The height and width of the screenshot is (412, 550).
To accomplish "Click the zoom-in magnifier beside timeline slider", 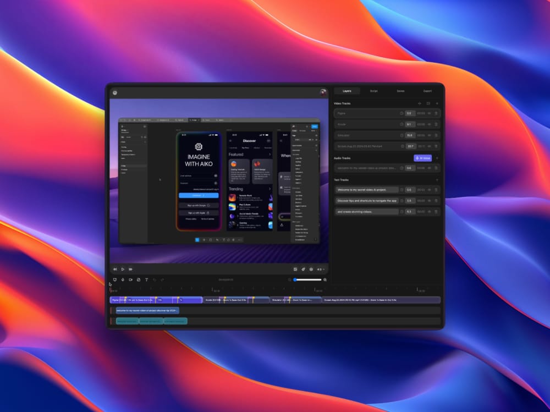I will click(325, 279).
